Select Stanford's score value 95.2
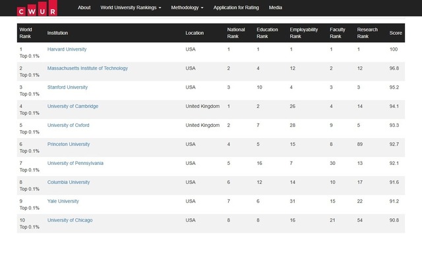422x253 pixels. click(394, 87)
